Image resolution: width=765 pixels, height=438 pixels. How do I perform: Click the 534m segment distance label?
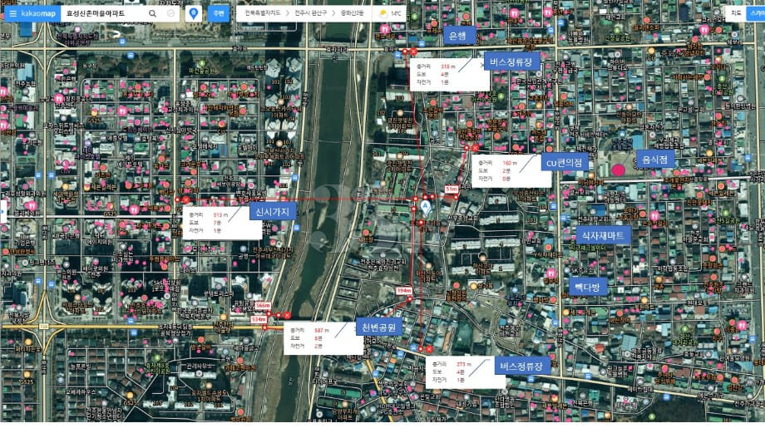click(259, 319)
